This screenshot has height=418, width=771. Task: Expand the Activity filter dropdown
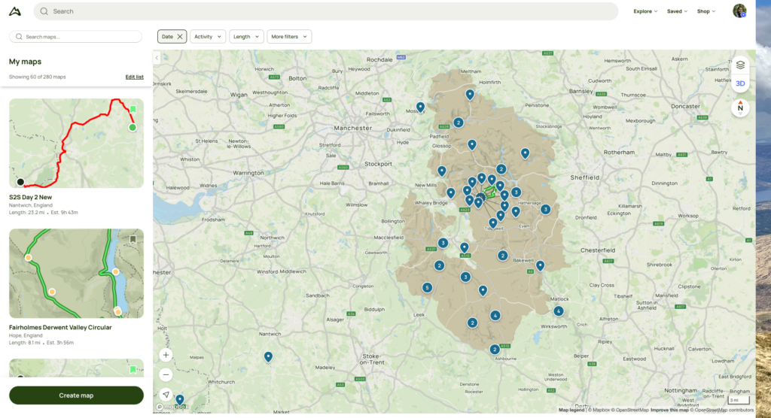click(x=208, y=37)
